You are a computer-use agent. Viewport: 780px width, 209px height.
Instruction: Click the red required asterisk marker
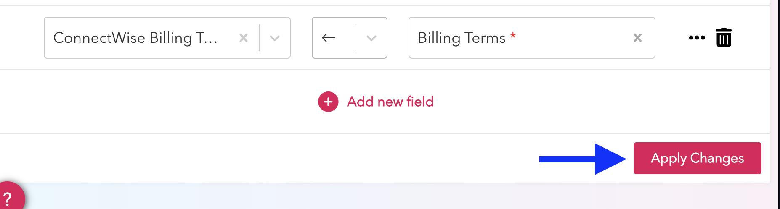tap(513, 35)
